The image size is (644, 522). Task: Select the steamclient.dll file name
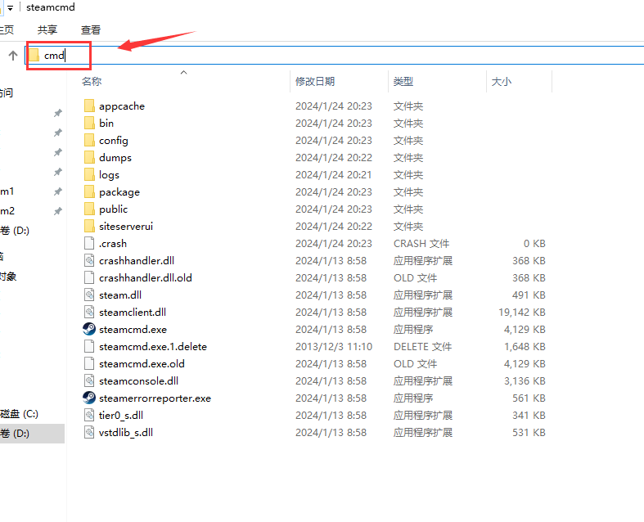(133, 312)
